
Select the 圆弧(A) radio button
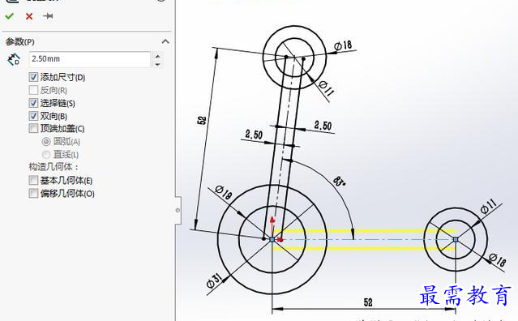point(46,142)
